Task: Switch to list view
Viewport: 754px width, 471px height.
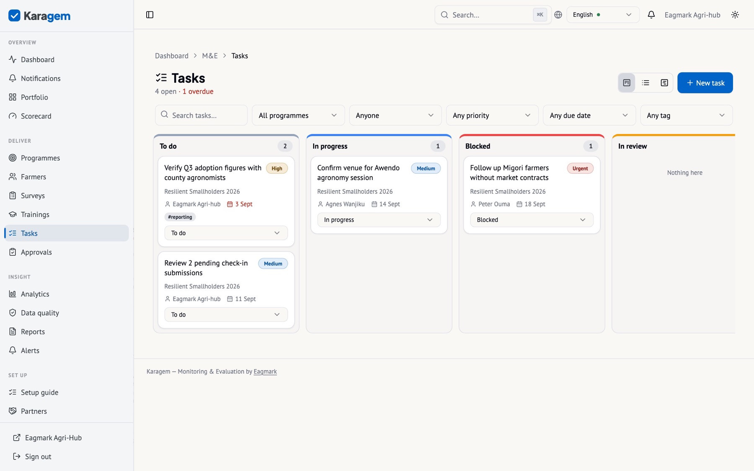Action: 646,83
